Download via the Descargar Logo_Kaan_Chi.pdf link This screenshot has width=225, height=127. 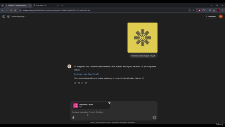[86, 74]
